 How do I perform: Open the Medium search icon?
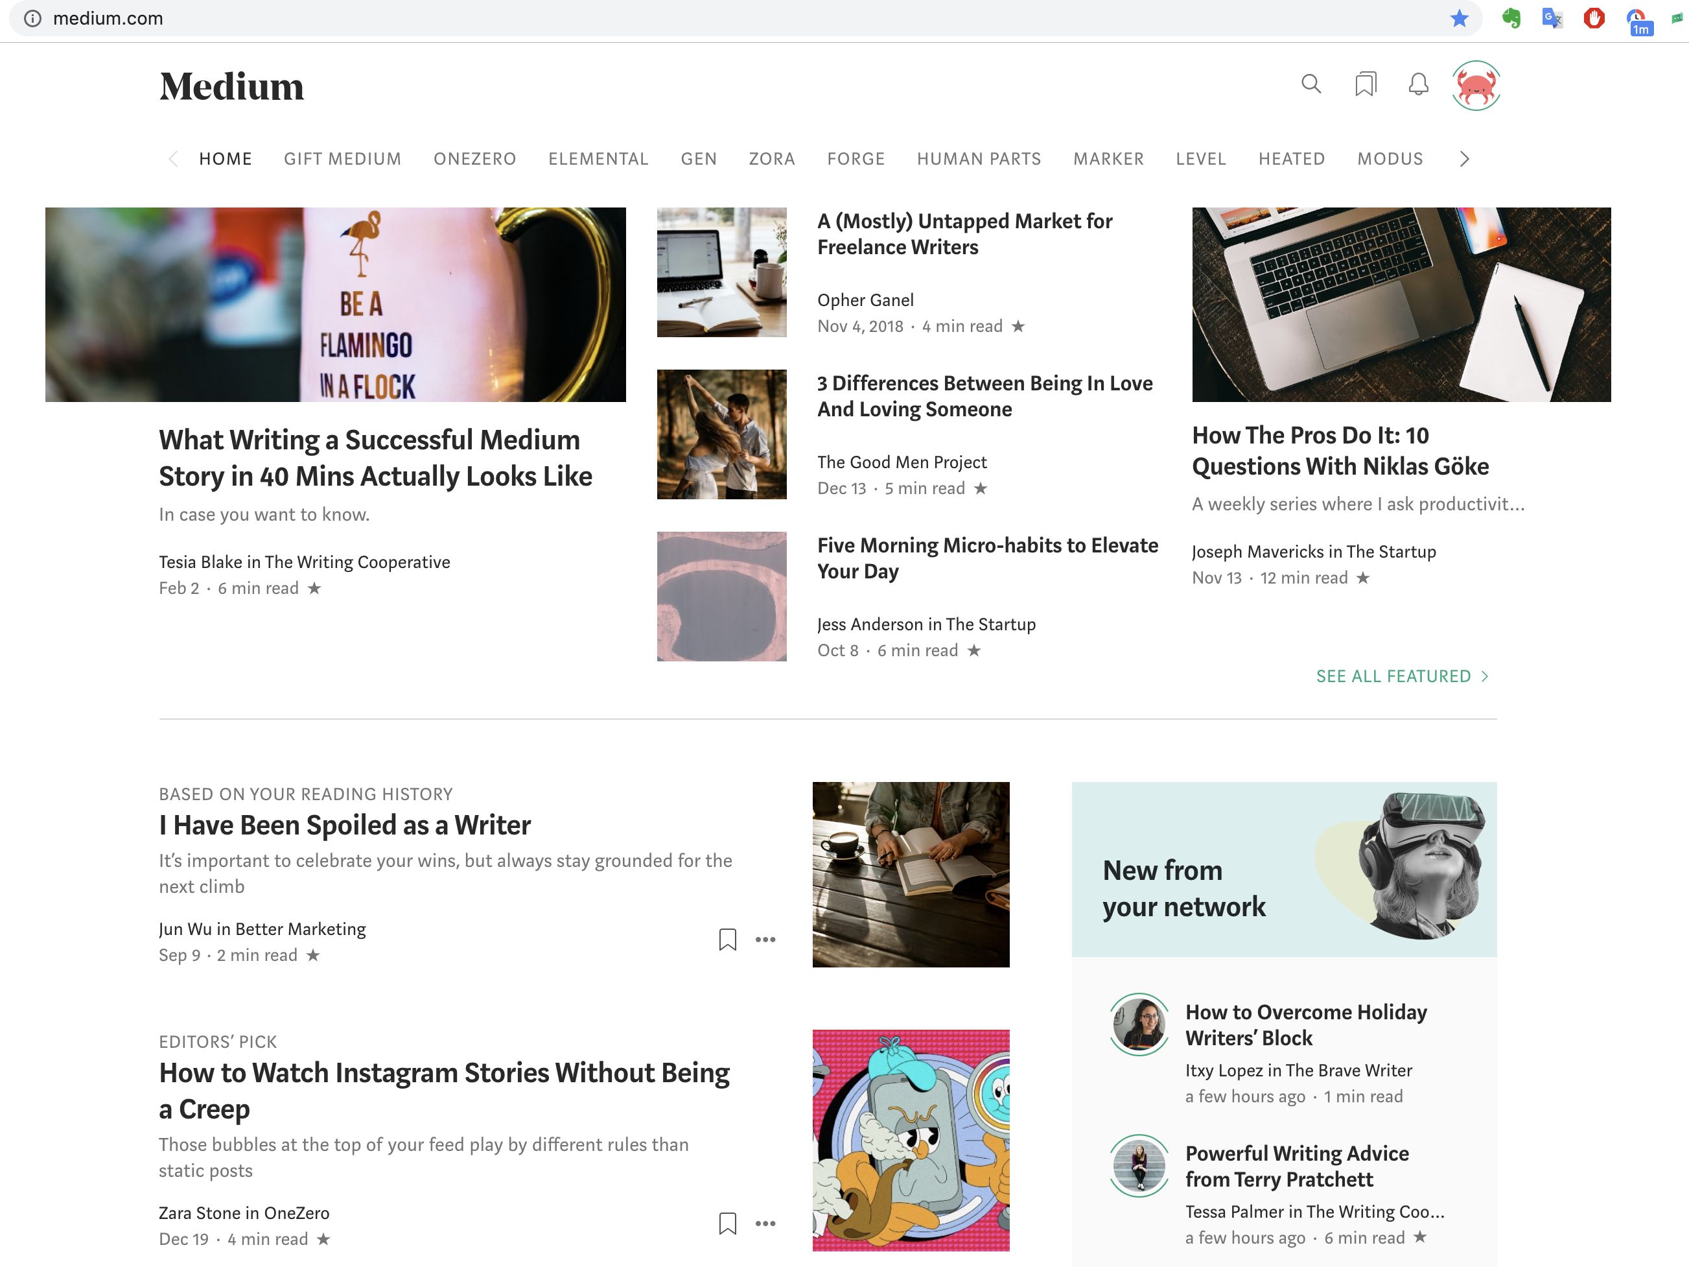[x=1310, y=84]
